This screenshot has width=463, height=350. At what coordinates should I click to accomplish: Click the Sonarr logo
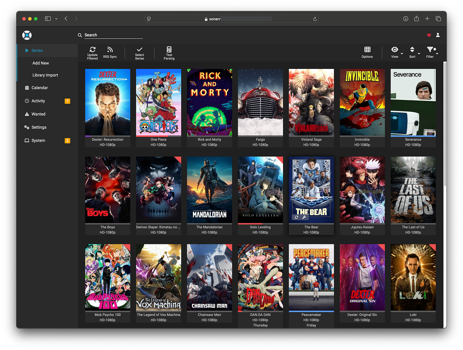coord(27,35)
